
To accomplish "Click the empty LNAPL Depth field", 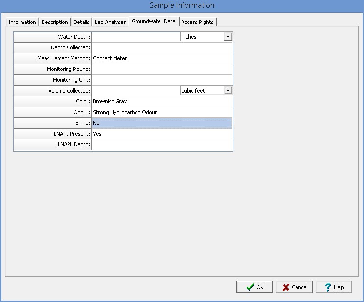I will pos(161,144).
